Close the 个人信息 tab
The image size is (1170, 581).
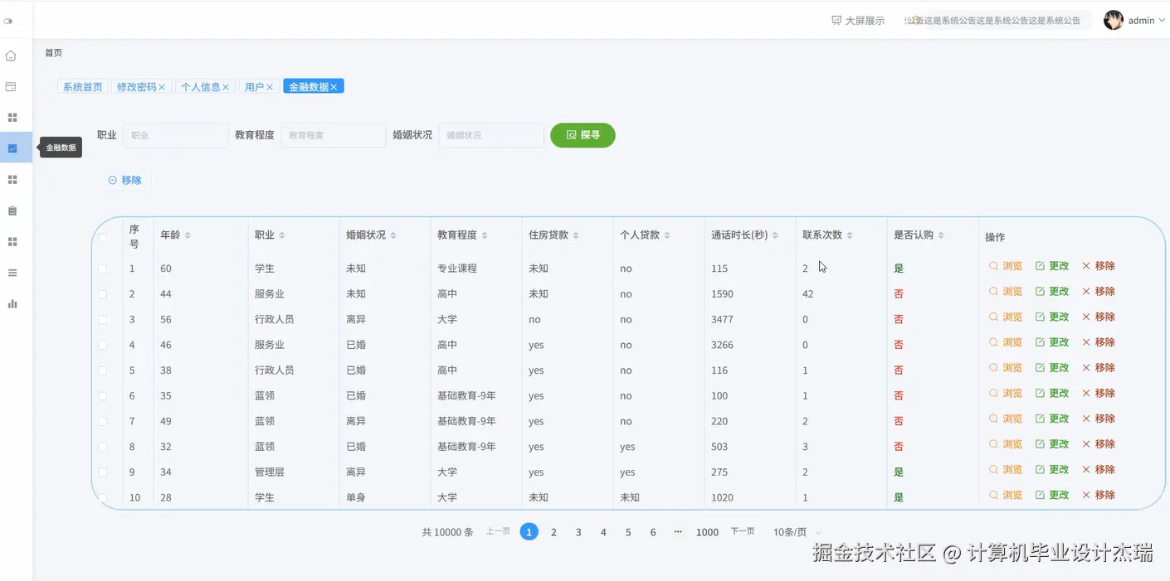pyautogui.click(x=226, y=87)
